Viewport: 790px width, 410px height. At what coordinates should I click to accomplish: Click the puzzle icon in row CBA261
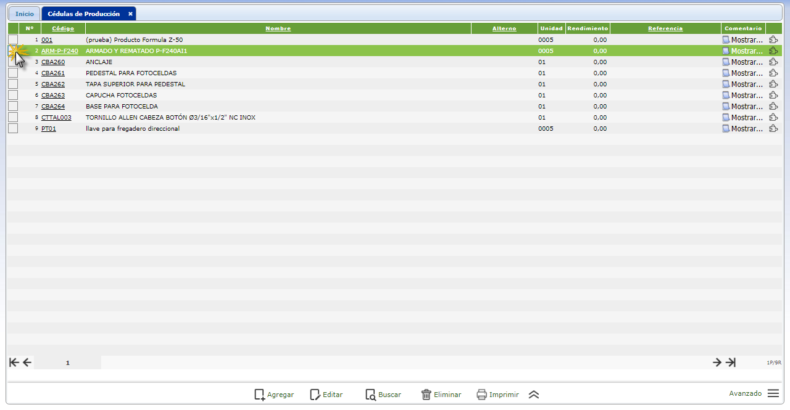pyautogui.click(x=773, y=73)
